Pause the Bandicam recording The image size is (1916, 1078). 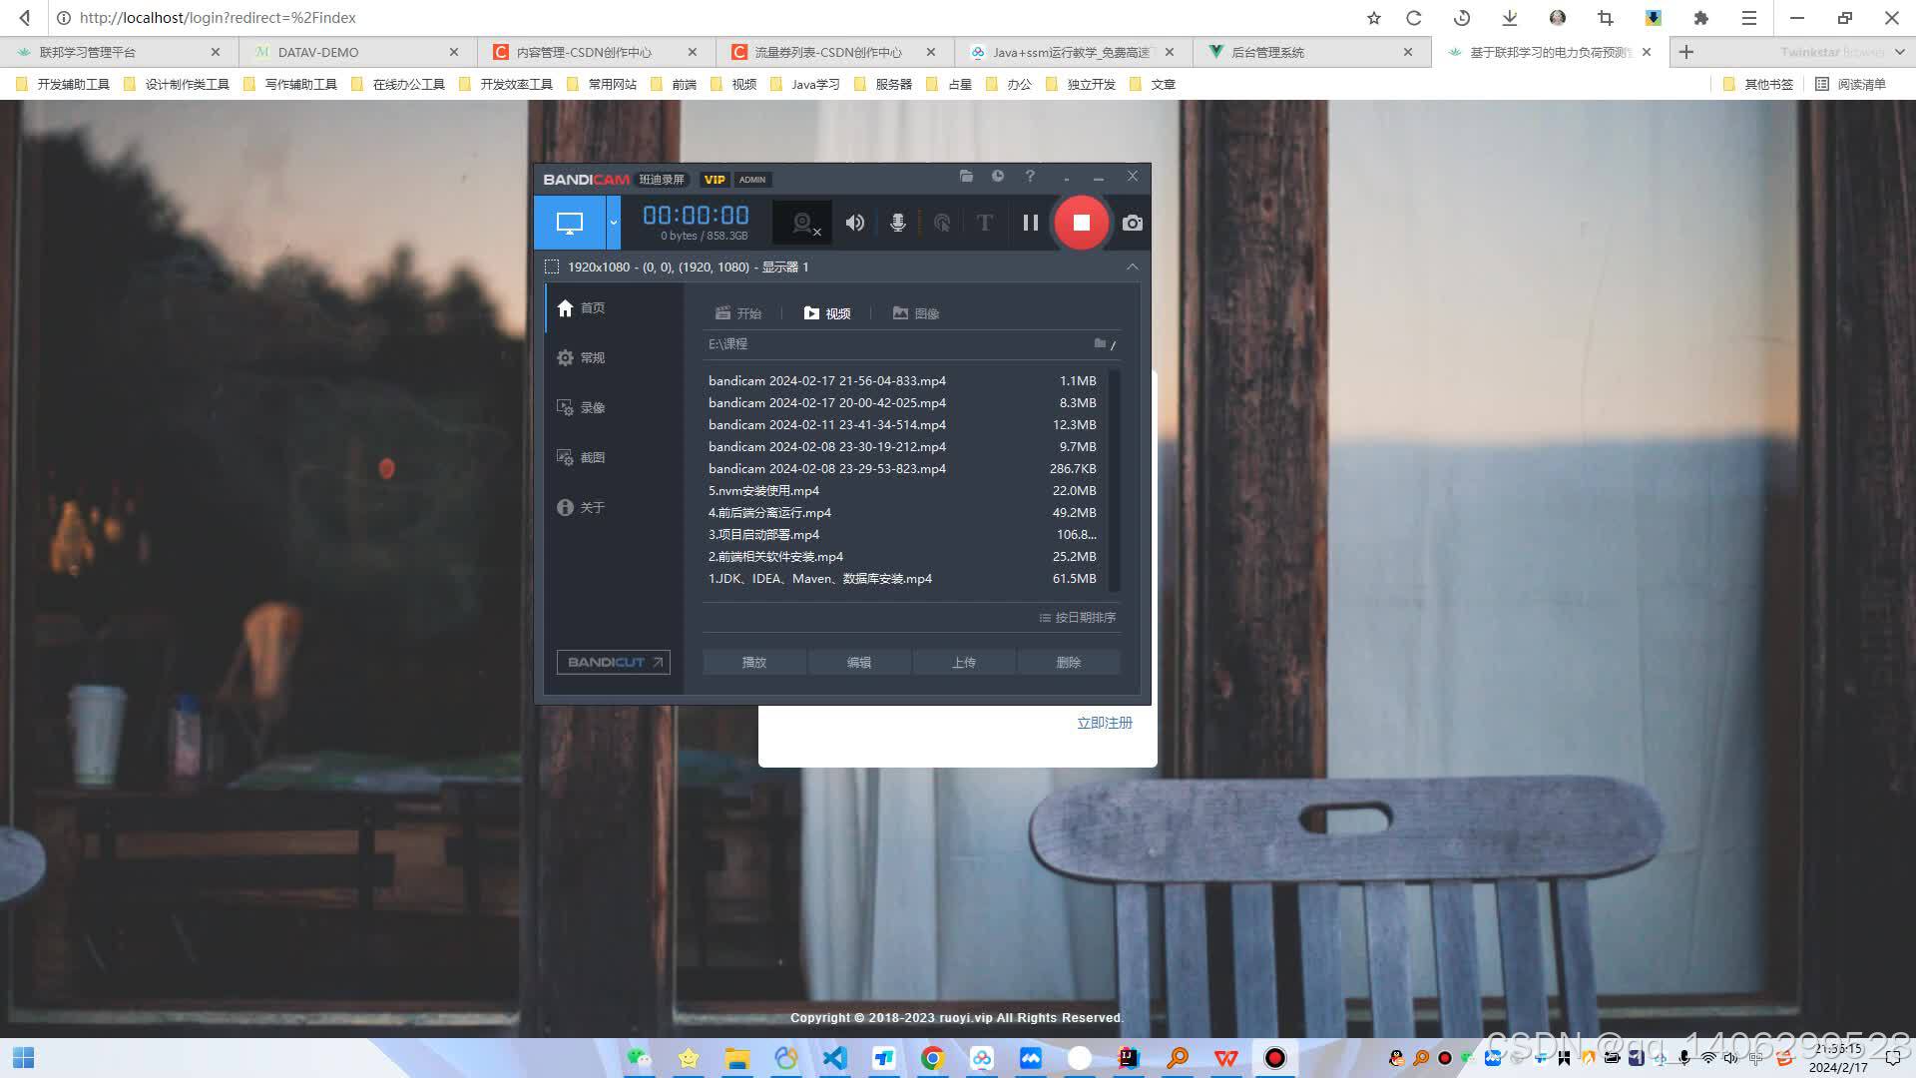click(1030, 223)
